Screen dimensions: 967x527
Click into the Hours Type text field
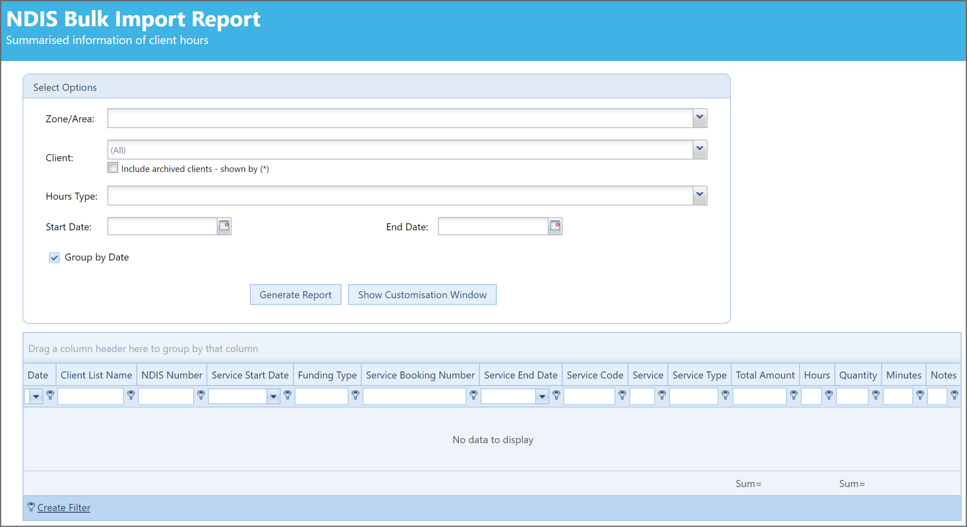point(400,196)
